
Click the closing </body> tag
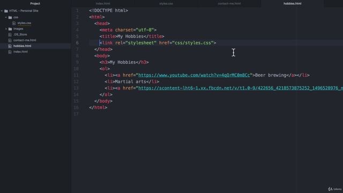(103, 101)
